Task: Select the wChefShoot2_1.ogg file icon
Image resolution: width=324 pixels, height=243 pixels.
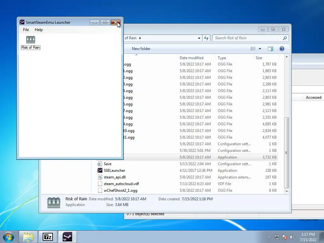Action: point(100,190)
